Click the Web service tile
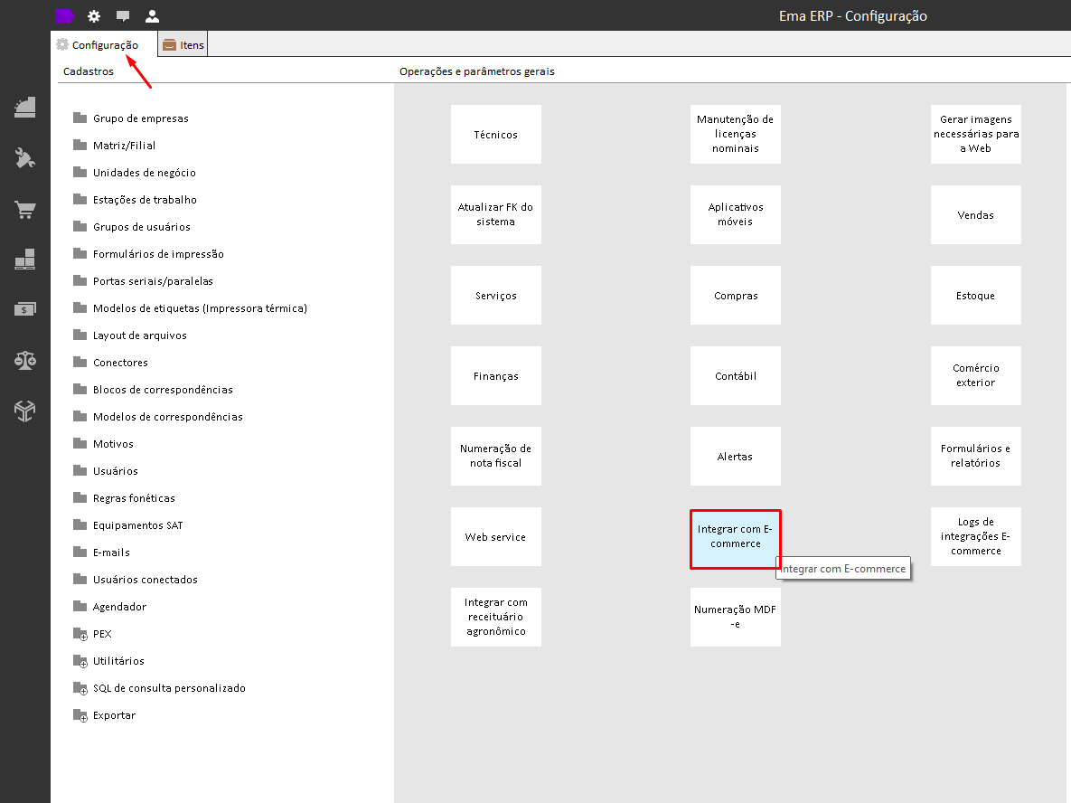The image size is (1071, 803). pyautogui.click(x=495, y=536)
